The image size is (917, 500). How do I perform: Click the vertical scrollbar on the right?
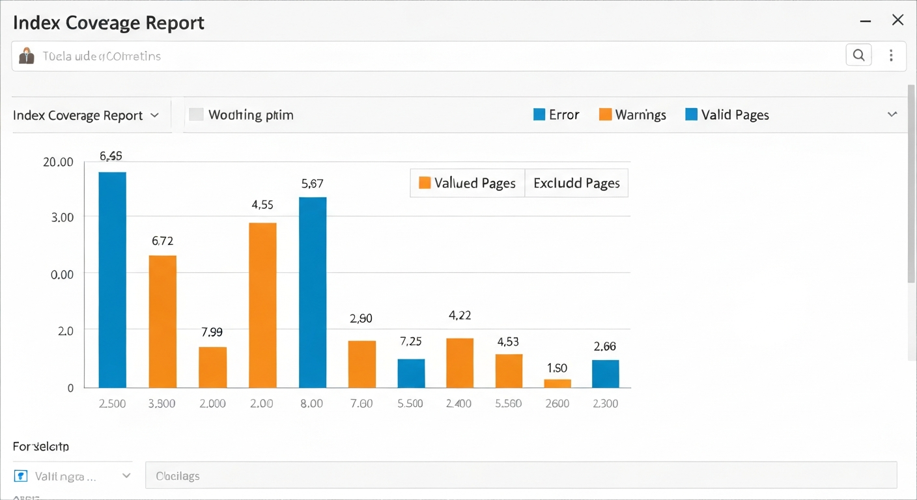pyautogui.click(x=911, y=189)
